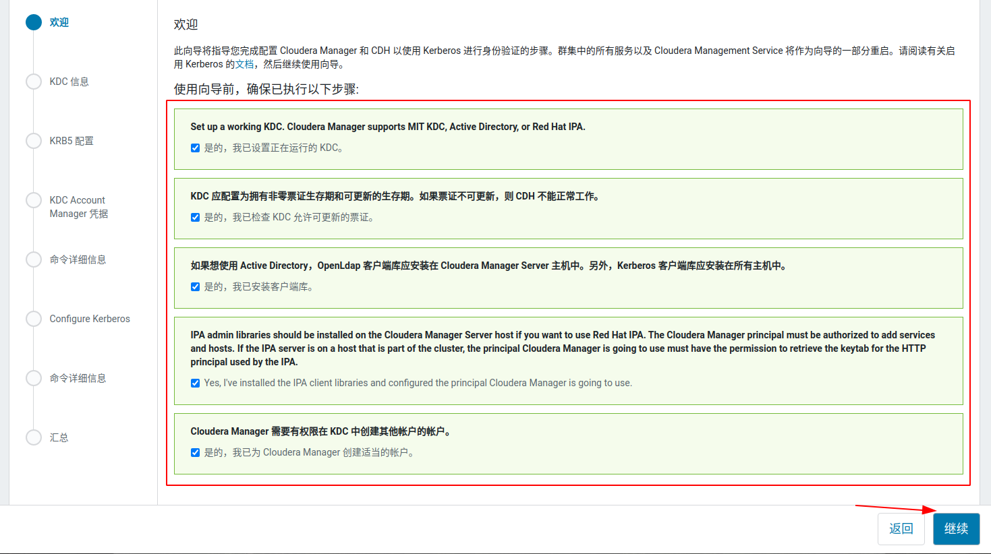Click the 返回 button
This screenshot has height=554, width=991.
coord(901,529)
